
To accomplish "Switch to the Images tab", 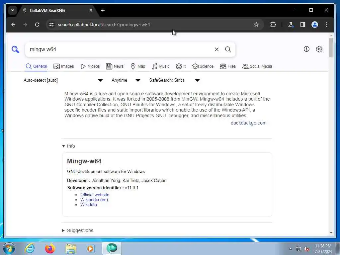I will point(64,66).
